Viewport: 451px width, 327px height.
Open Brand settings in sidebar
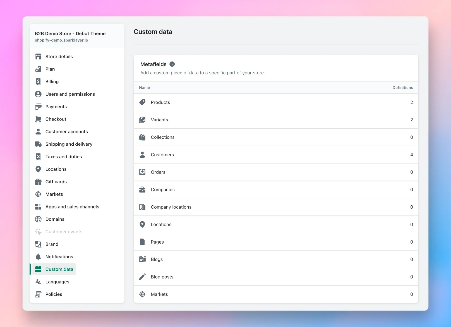(x=52, y=244)
